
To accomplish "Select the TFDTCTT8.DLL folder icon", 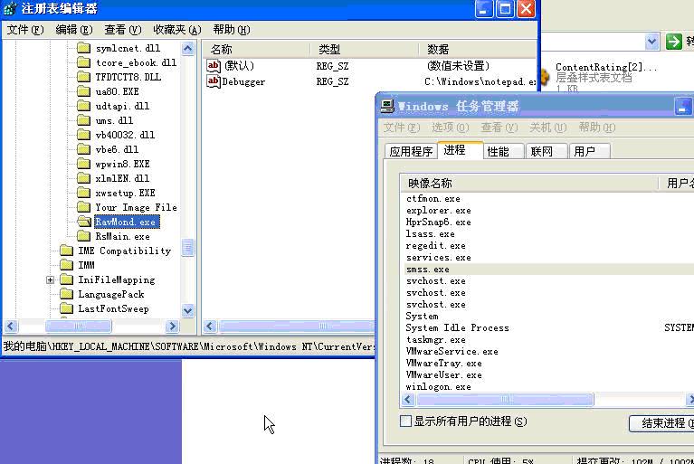I will coord(83,77).
